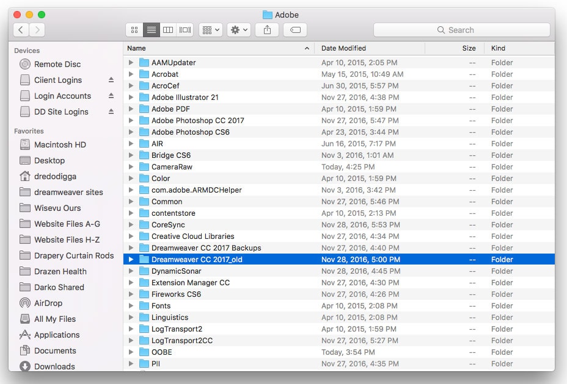Select the Color folder
The width and height of the screenshot is (567, 384).
[339, 178]
